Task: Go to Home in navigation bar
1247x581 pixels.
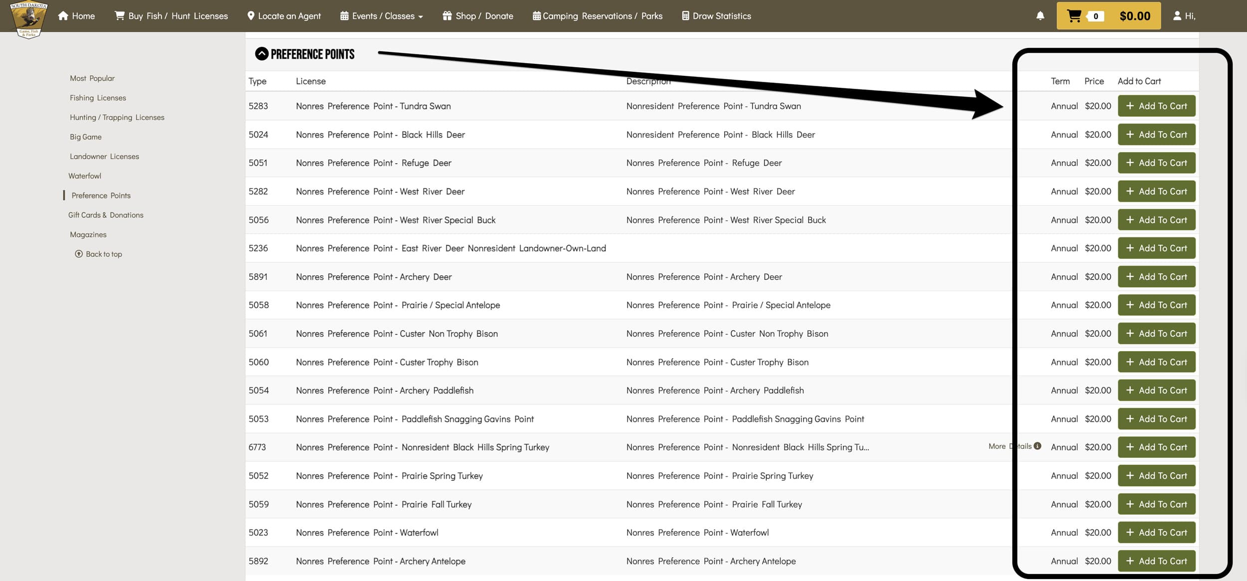Action: pyautogui.click(x=76, y=16)
